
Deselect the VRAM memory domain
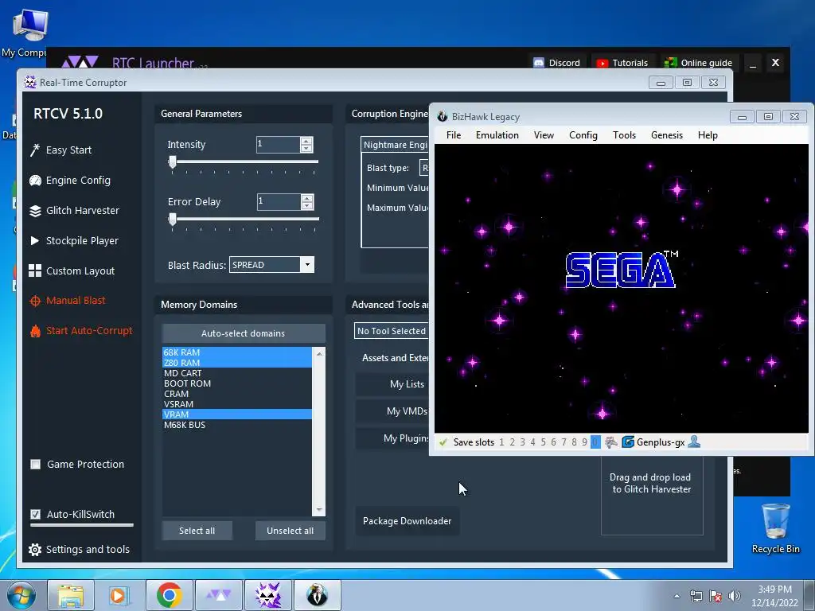(237, 414)
